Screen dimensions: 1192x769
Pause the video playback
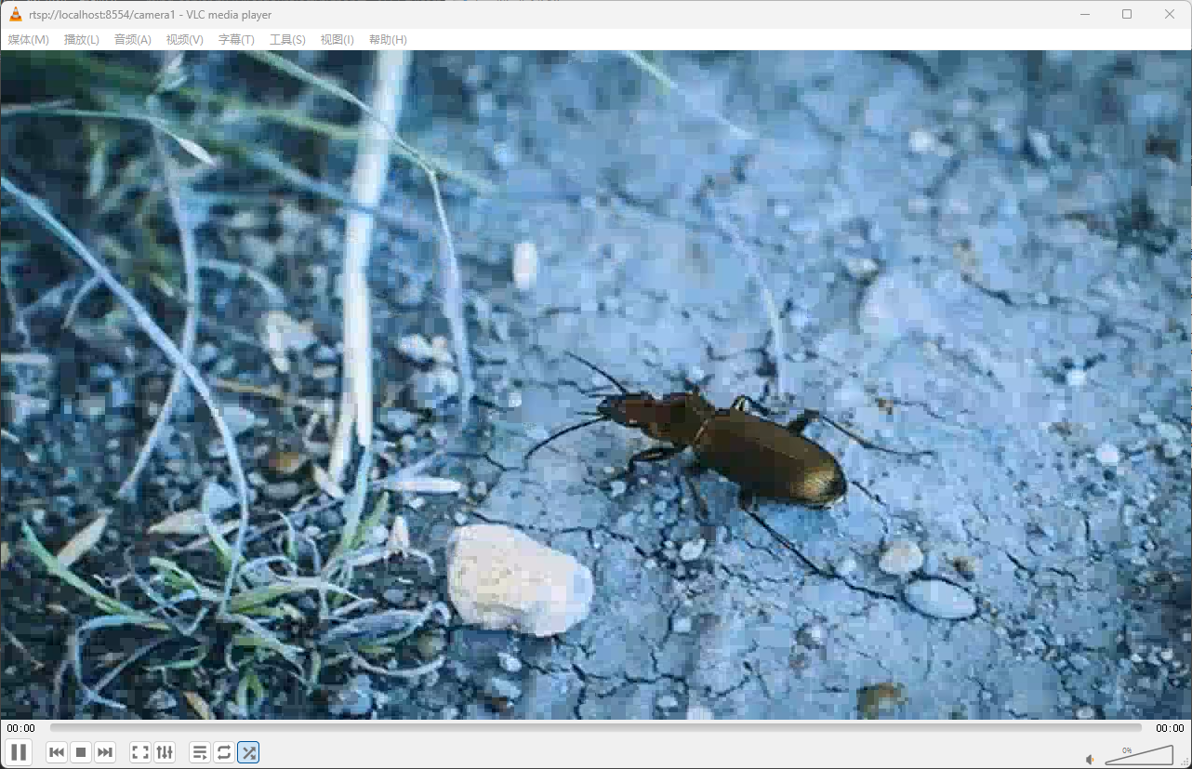coord(19,752)
